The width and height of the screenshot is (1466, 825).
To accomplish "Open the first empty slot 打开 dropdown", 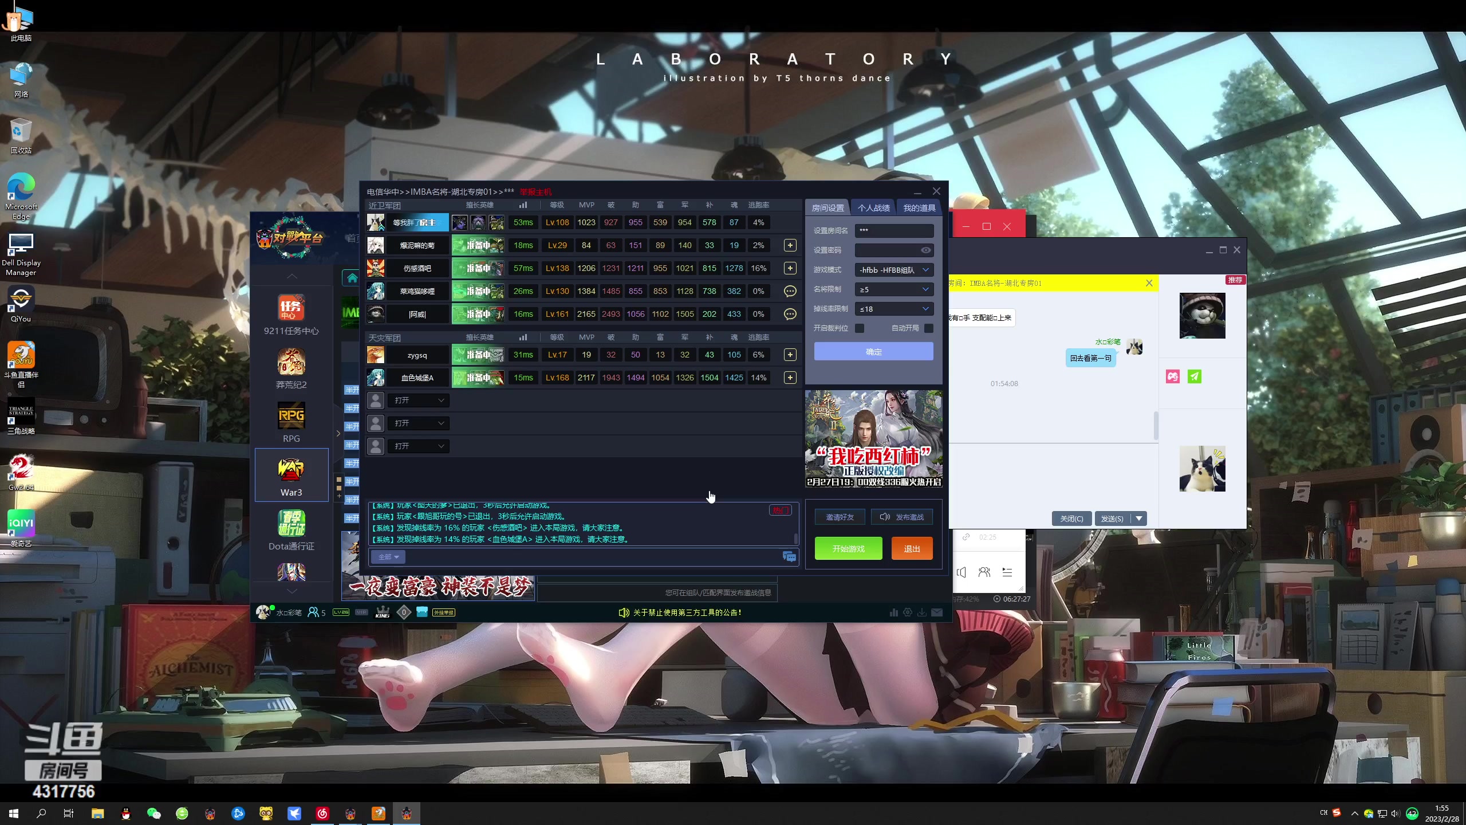I will (419, 400).
